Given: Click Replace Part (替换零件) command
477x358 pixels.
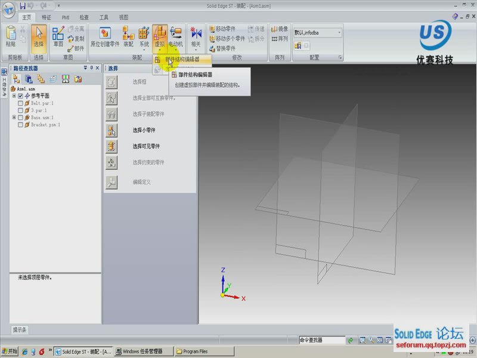Looking at the screenshot, I should [x=222, y=48].
